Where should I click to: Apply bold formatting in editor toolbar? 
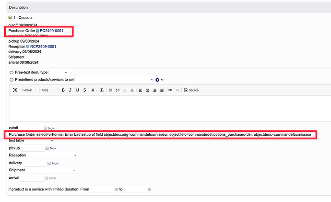63,90
